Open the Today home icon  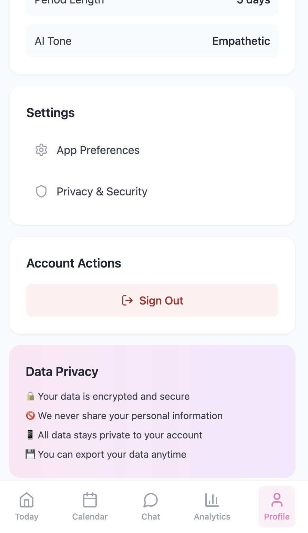pos(27,500)
